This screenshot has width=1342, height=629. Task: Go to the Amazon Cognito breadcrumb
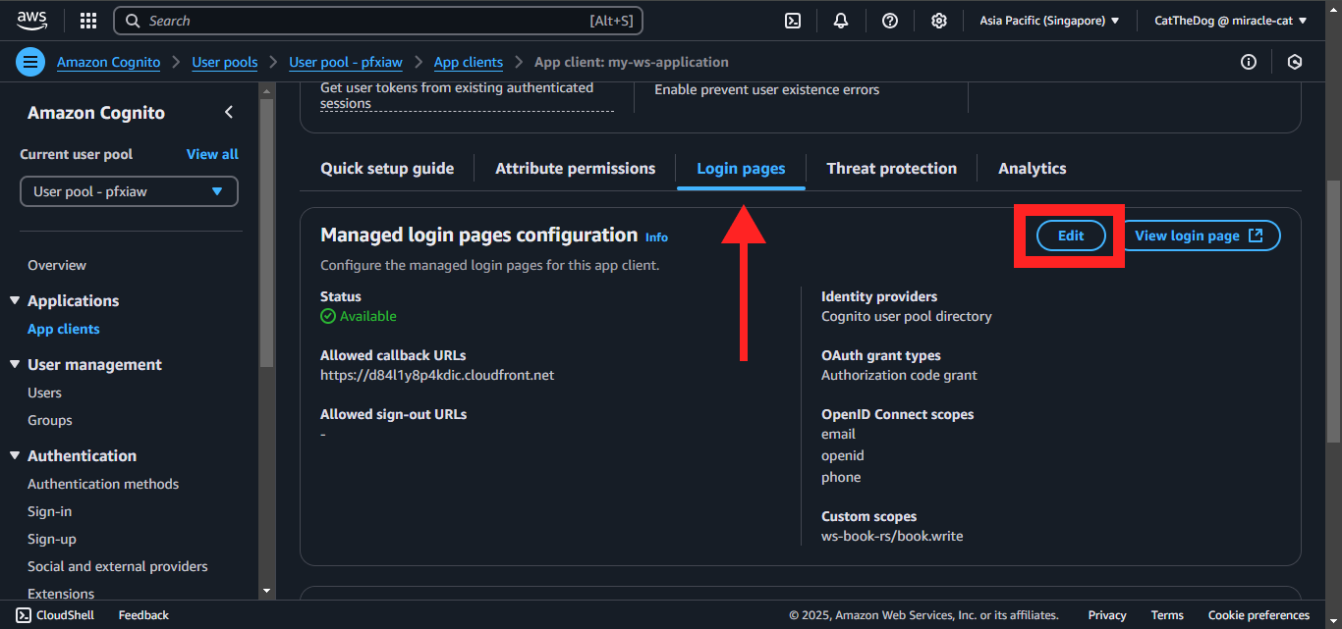pyautogui.click(x=108, y=62)
